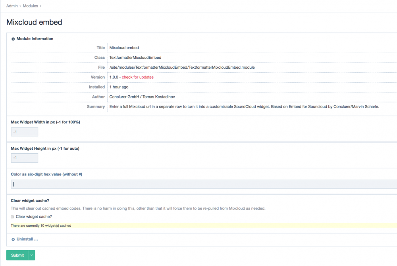This screenshot has height=266, width=397.
Task: Go to Modules breadcrumb
Action: tap(31, 6)
